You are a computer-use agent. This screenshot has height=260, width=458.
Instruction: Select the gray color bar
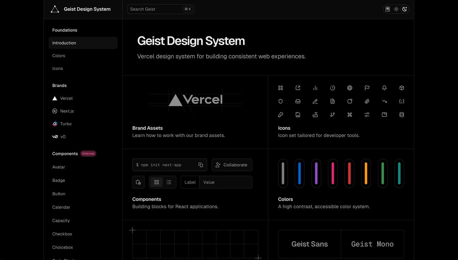(283, 173)
